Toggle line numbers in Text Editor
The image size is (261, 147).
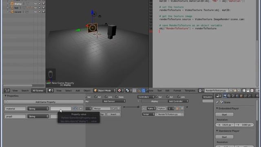(x=244, y=91)
